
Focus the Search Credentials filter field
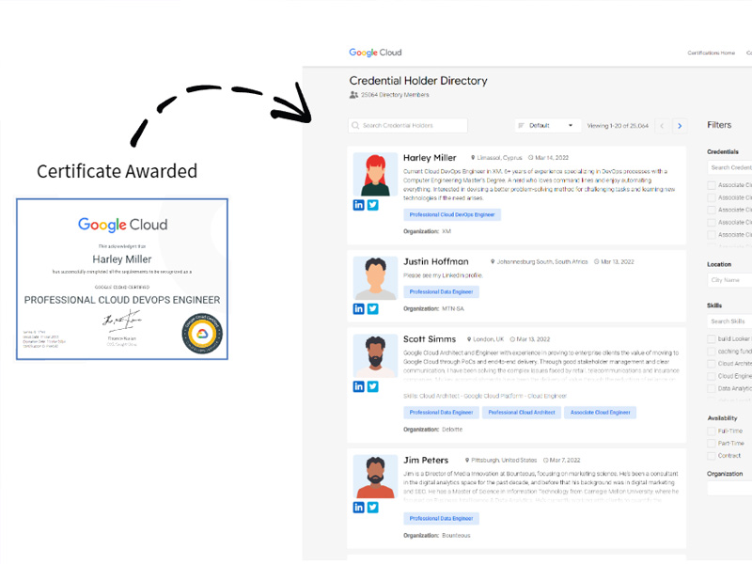click(x=729, y=167)
